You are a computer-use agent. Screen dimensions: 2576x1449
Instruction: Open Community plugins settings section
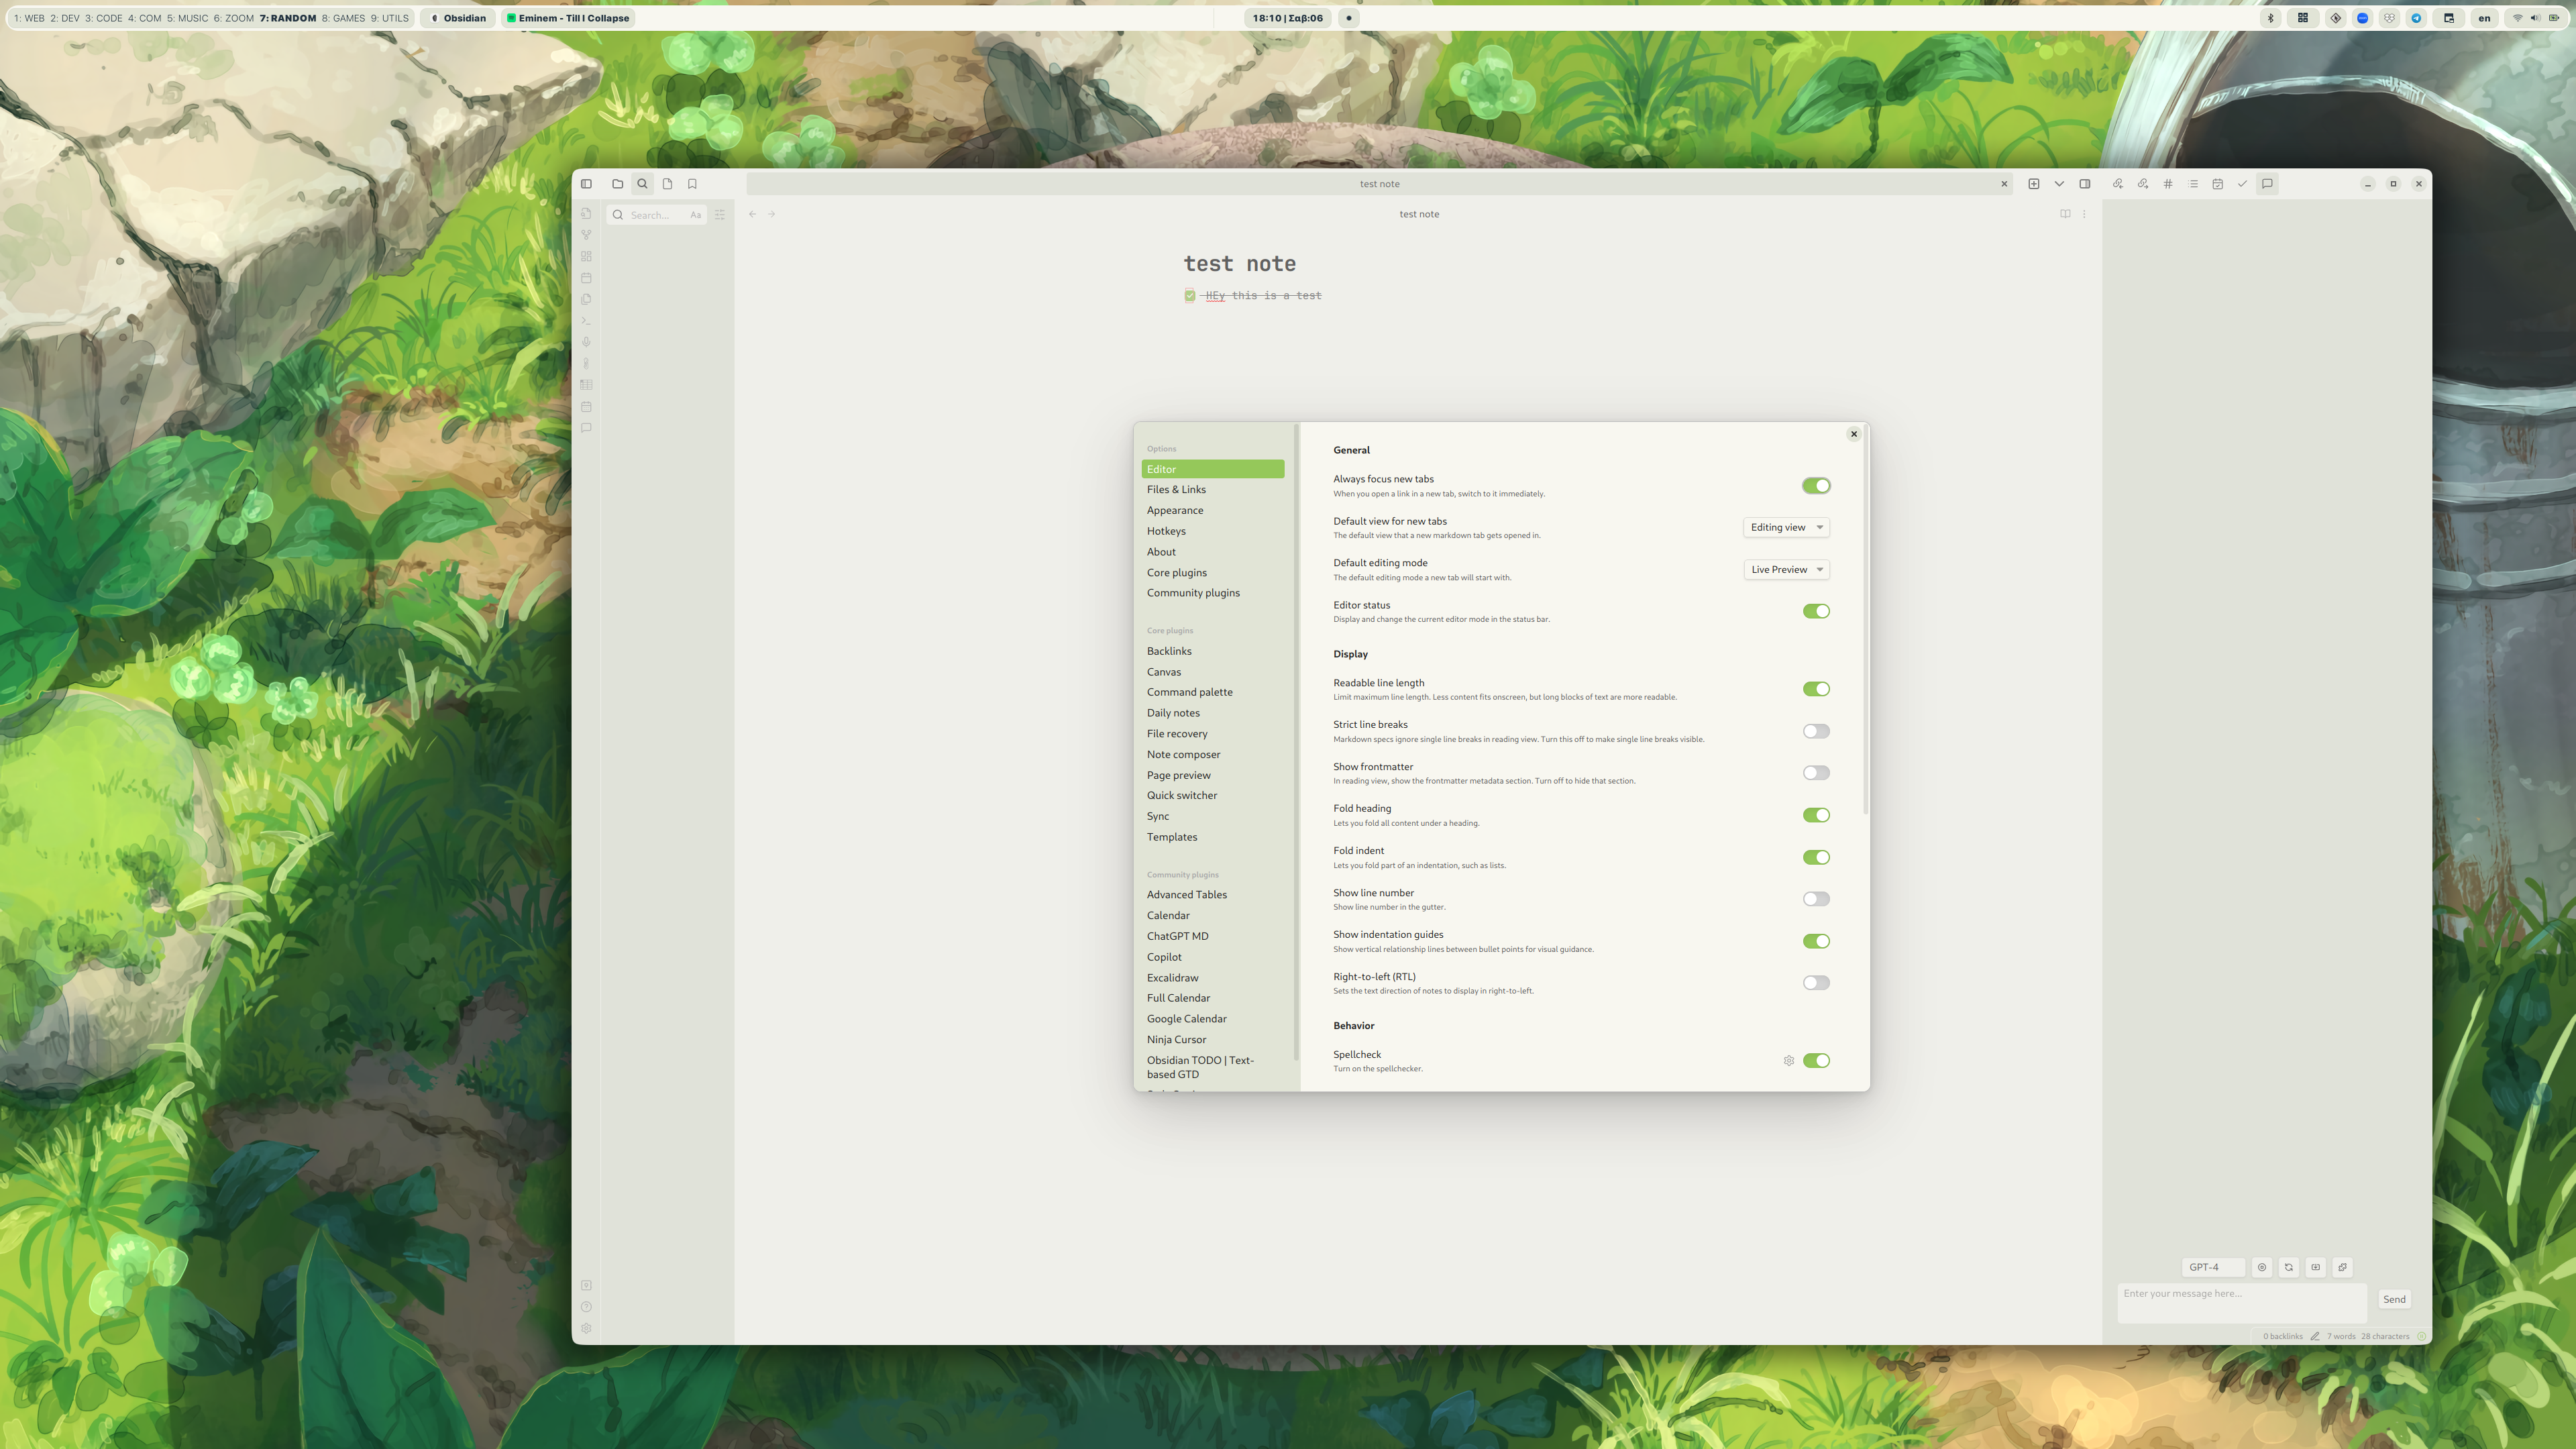click(1193, 593)
